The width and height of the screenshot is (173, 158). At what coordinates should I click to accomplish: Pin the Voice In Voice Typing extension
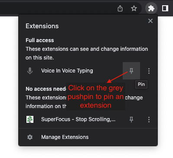(131, 71)
